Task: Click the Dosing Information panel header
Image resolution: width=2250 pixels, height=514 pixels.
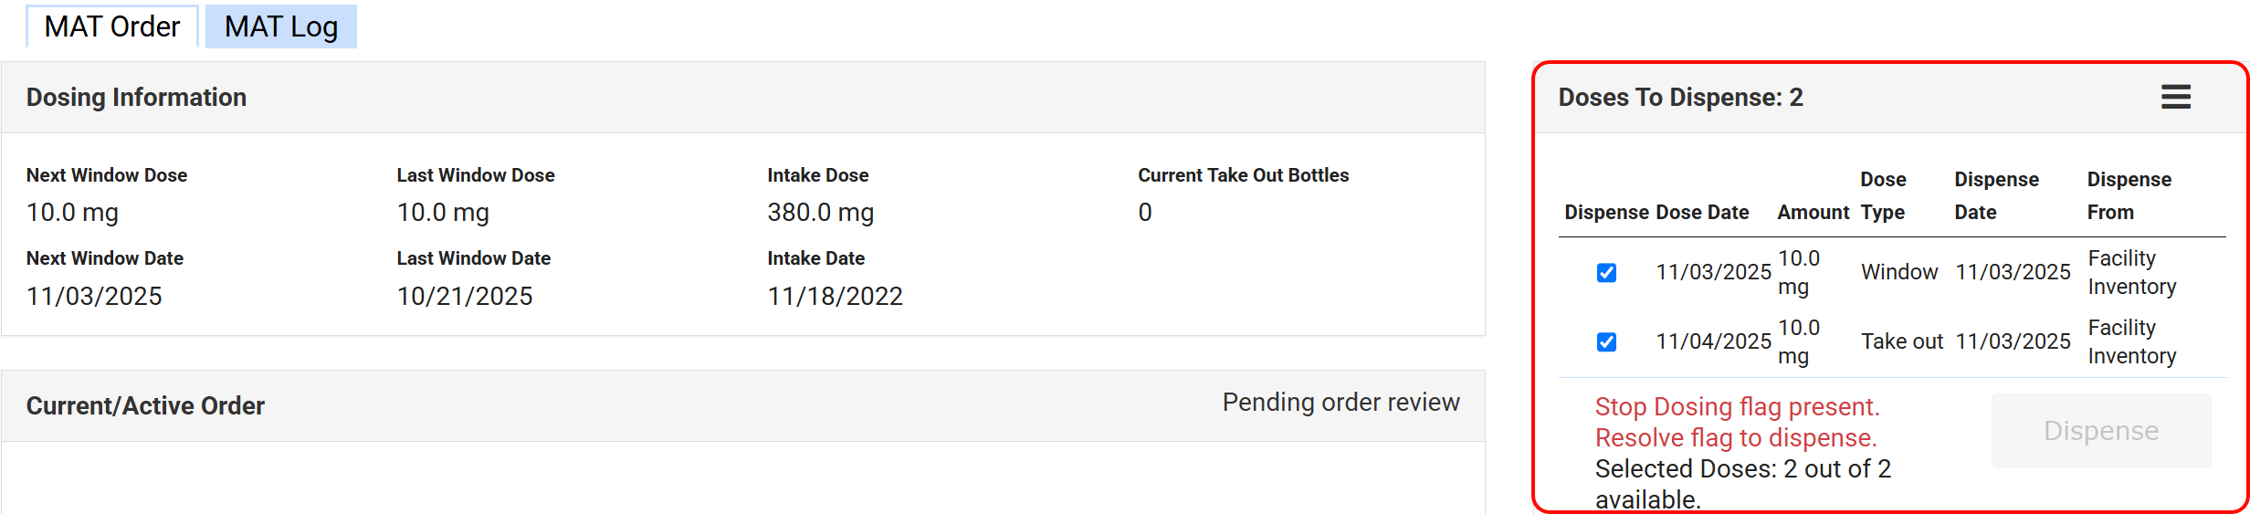Action: coord(137,98)
